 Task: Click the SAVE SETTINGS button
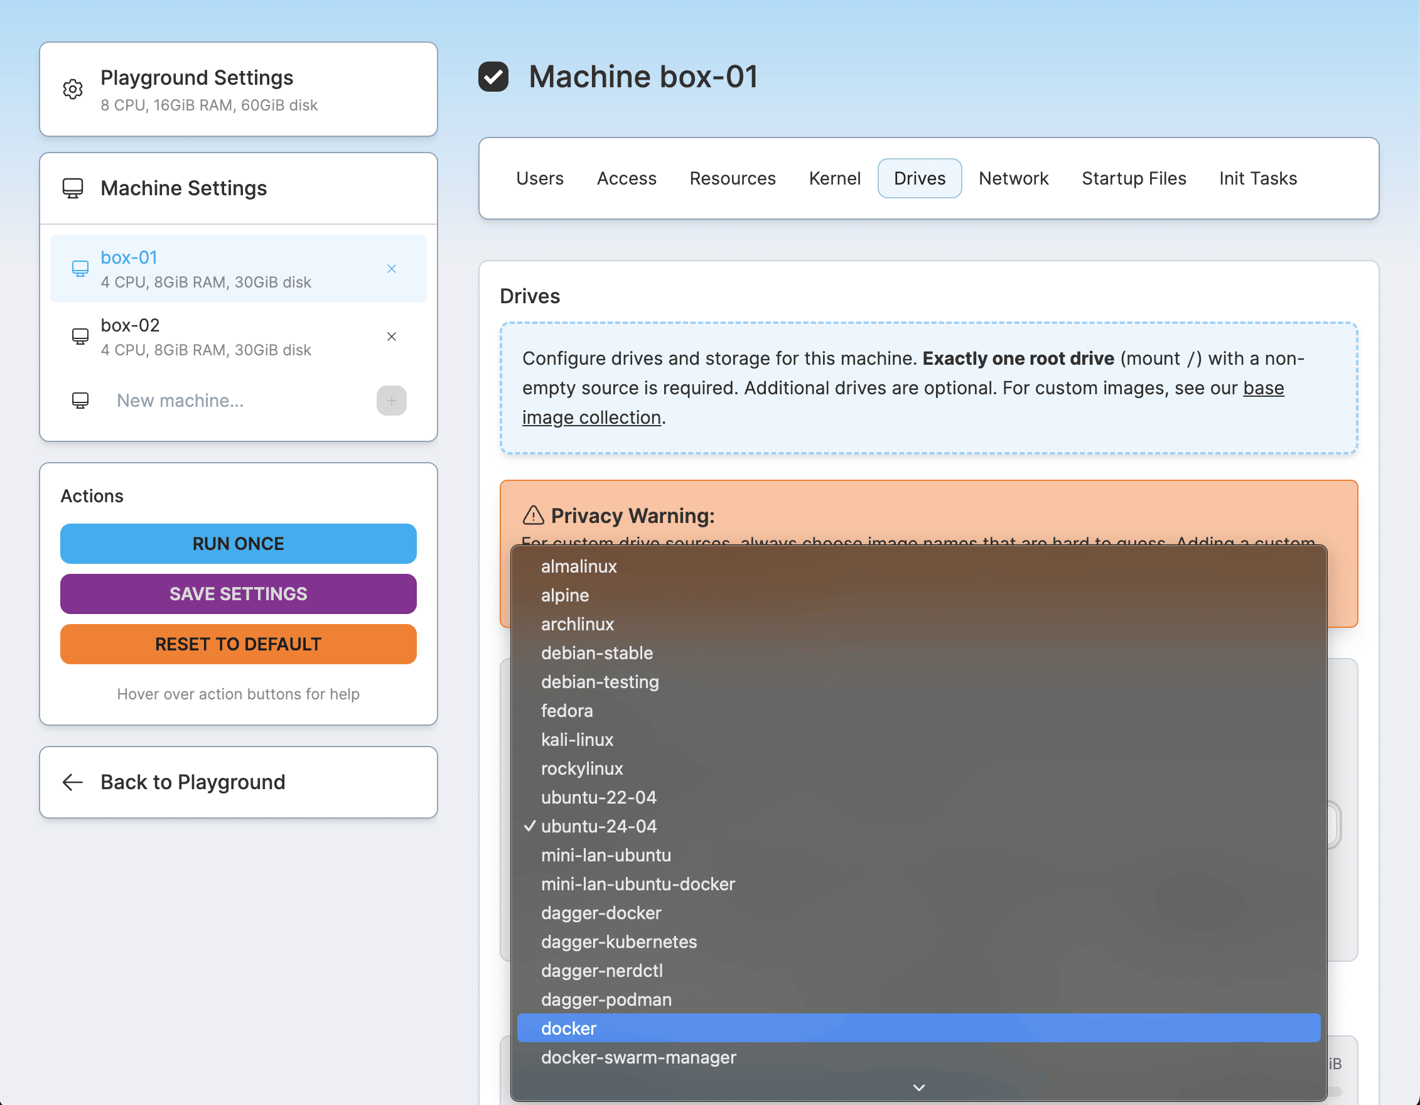click(x=238, y=593)
